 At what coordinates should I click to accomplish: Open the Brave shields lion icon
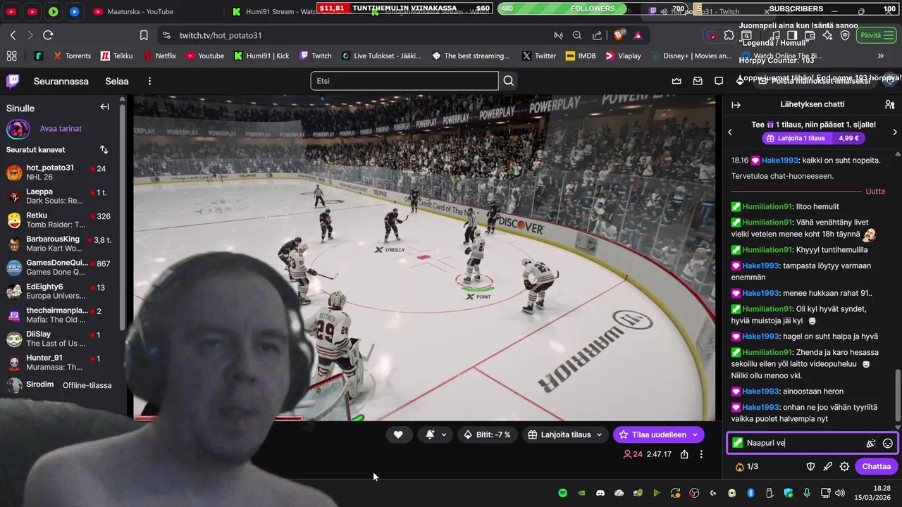point(620,35)
